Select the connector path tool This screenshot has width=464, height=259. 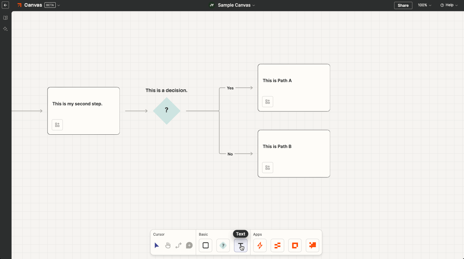[x=178, y=245]
